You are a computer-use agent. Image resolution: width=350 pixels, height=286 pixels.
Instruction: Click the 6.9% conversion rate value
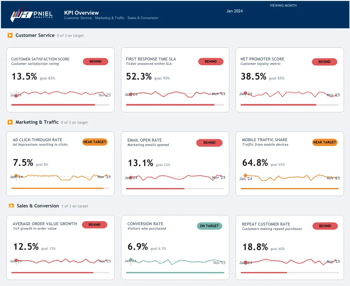click(138, 247)
